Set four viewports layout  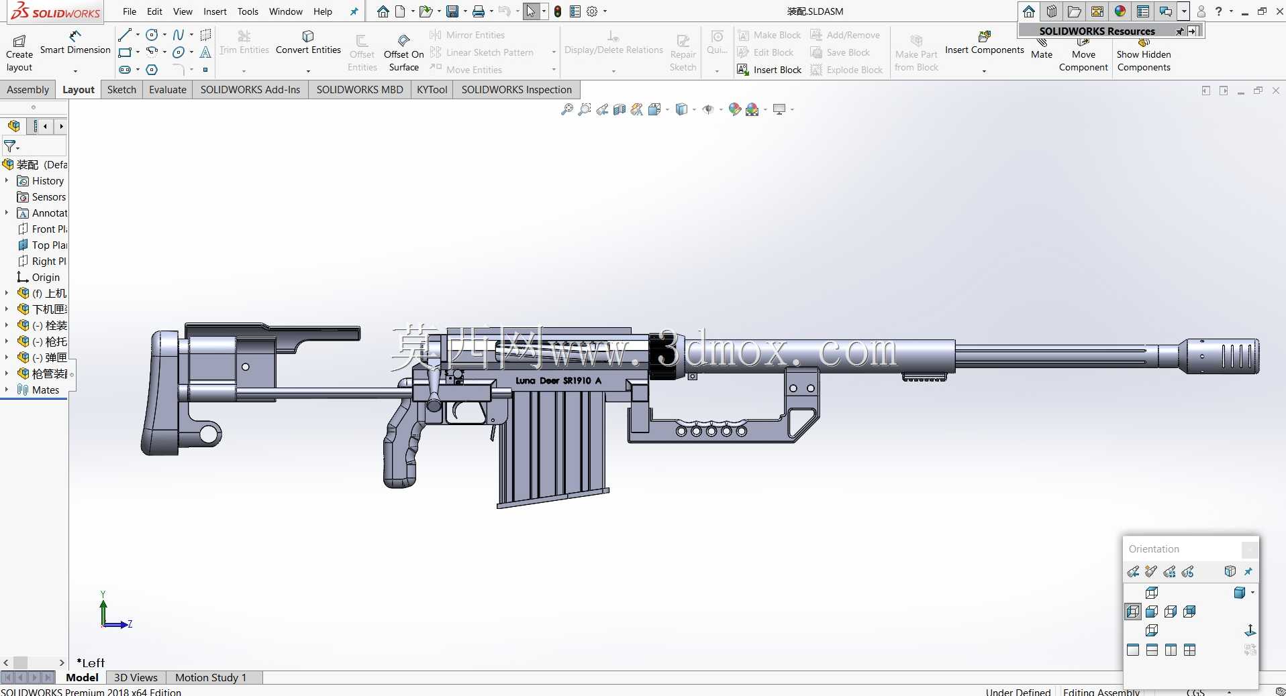click(x=1189, y=650)
